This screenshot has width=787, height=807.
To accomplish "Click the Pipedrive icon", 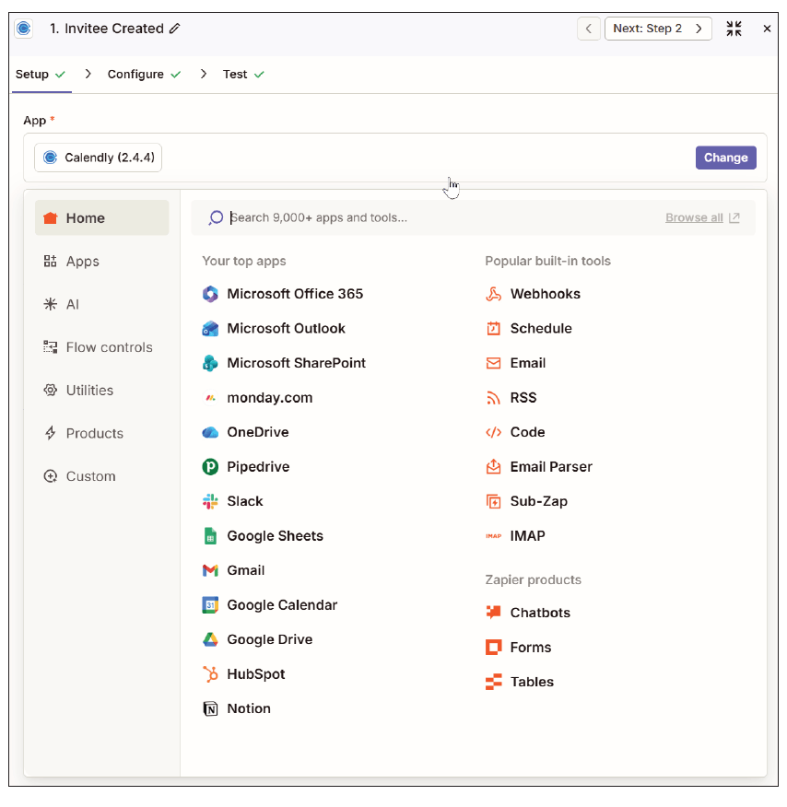I will 210,467.
